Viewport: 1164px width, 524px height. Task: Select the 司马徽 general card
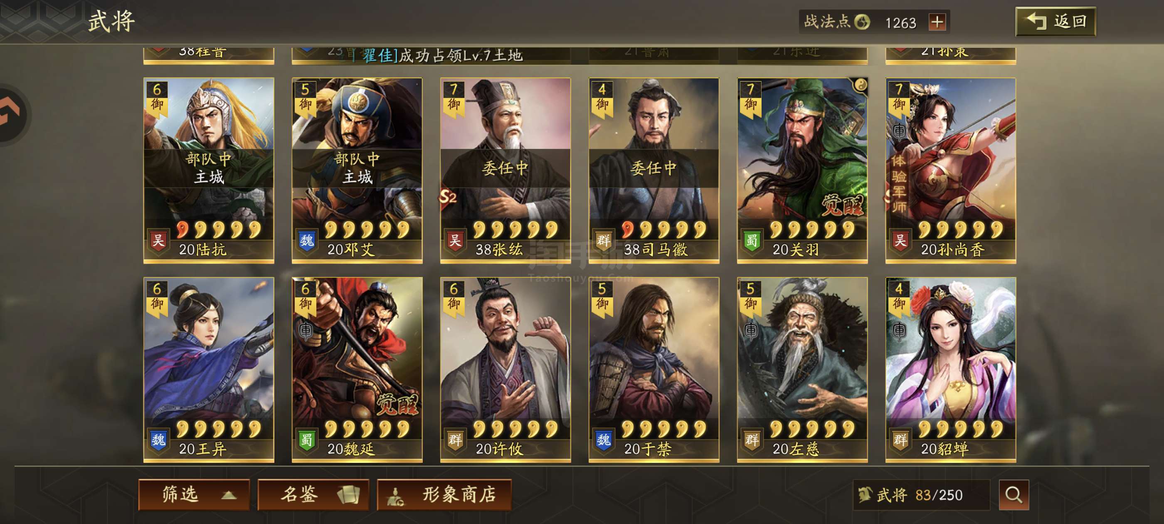click(x=654, y=171)
